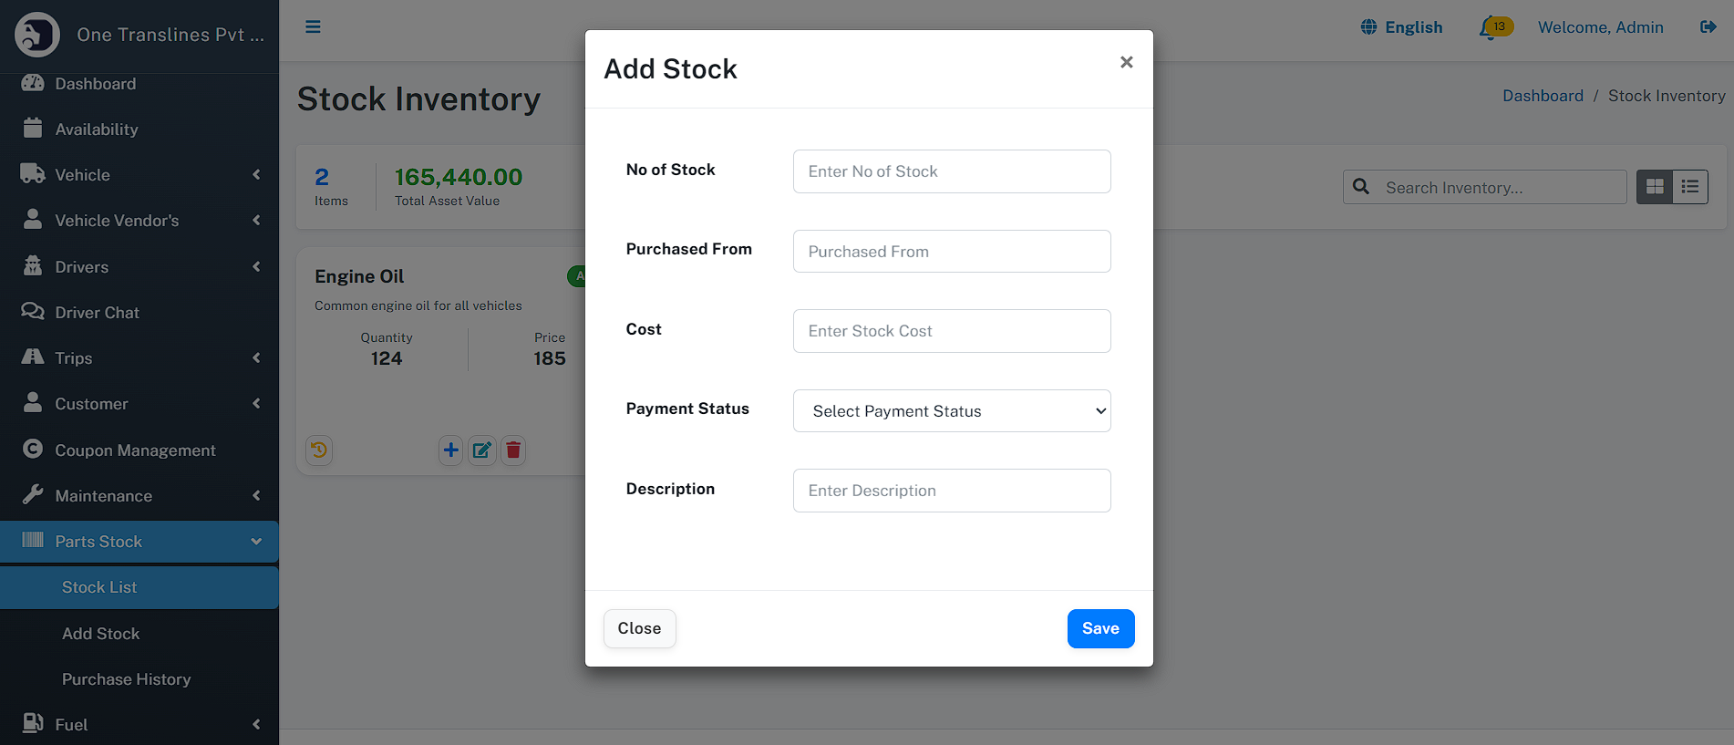The image size is (1734, 745).
Task: Toggle the hamburger sidebar menu icon
Action: pyautogui.click(x=313, y=26)
